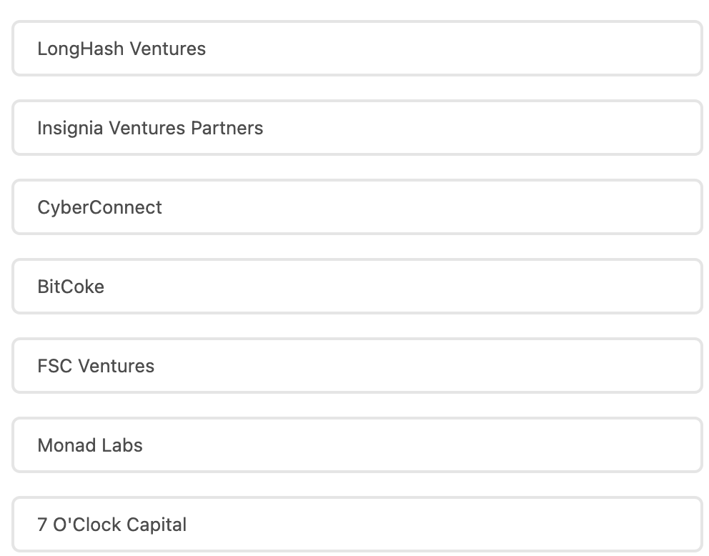Image resolution: width=709 pixels, height=556 pixels.
Task: Click the Insignia Ventures Partners box
Action: (x=357, y=128)
